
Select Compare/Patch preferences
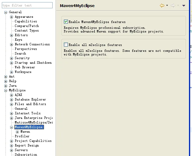pos(27,26)
